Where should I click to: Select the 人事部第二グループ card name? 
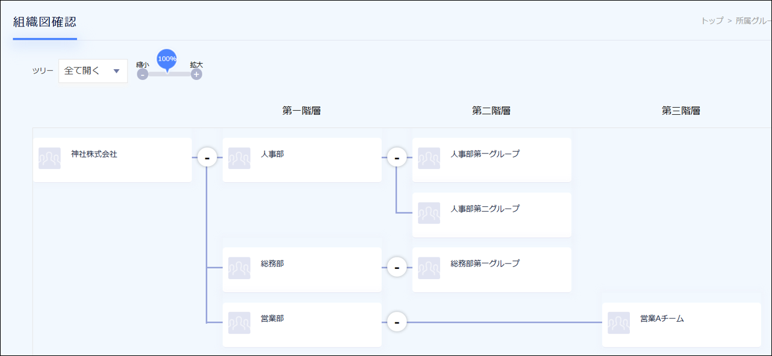[x=485, y=209]
